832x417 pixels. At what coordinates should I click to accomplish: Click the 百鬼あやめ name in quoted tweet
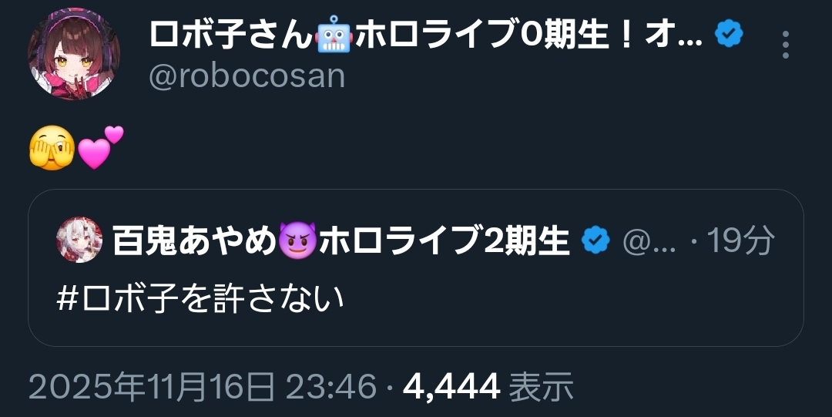195,240
